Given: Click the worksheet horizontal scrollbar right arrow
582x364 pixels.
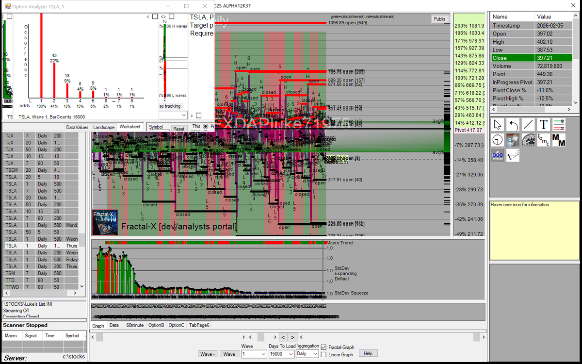Looking at the screenshot, I should coord(74,293).
